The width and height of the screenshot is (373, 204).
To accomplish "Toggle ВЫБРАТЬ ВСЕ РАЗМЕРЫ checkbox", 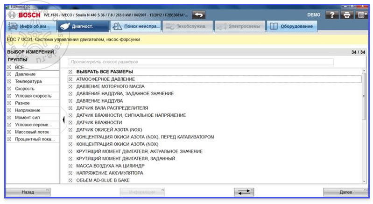I will 70,72.
